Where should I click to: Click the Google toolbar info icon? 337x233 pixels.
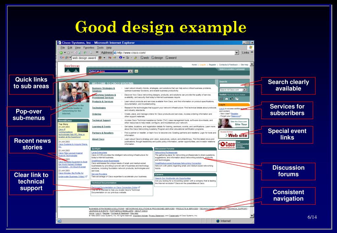coord(121,58)
